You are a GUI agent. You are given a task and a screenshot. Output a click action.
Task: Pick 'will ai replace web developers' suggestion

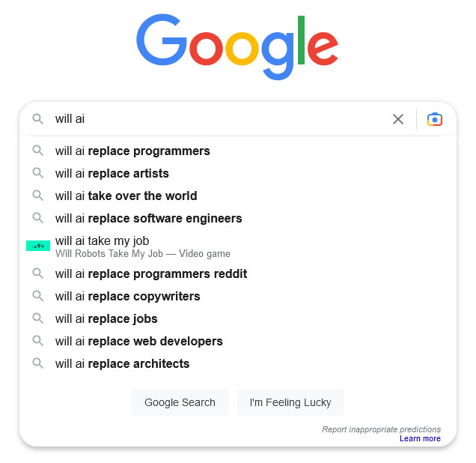(138, 341)
